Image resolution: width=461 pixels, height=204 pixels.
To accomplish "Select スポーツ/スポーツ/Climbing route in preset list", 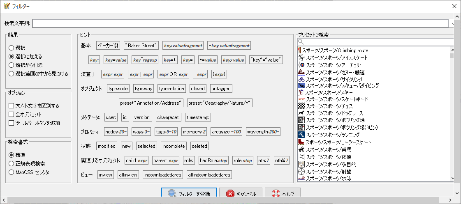I will point(335,50).
